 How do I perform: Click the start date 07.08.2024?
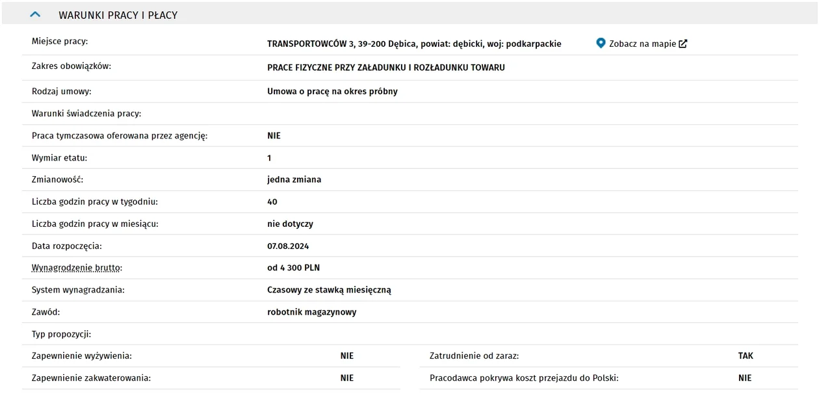pyautogui.click(x=288, y=246)
